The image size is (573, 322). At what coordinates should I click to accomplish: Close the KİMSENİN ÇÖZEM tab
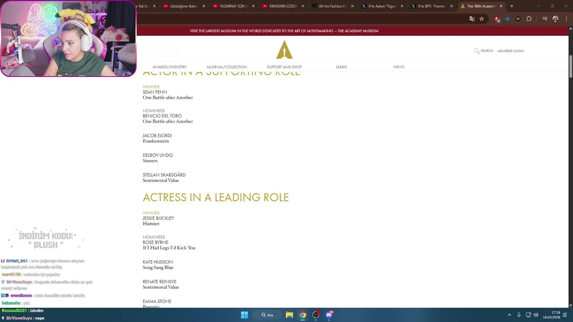pyautogui.click(x=303, y=6)
